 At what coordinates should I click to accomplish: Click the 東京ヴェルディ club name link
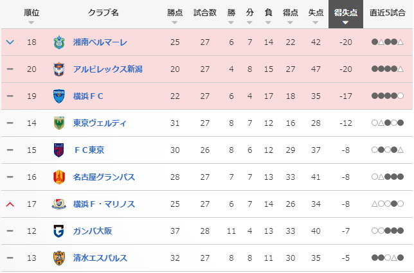click(x=100, y=123)
